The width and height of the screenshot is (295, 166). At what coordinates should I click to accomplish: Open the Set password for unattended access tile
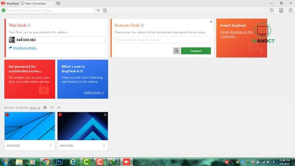click(x=29, y=79)
